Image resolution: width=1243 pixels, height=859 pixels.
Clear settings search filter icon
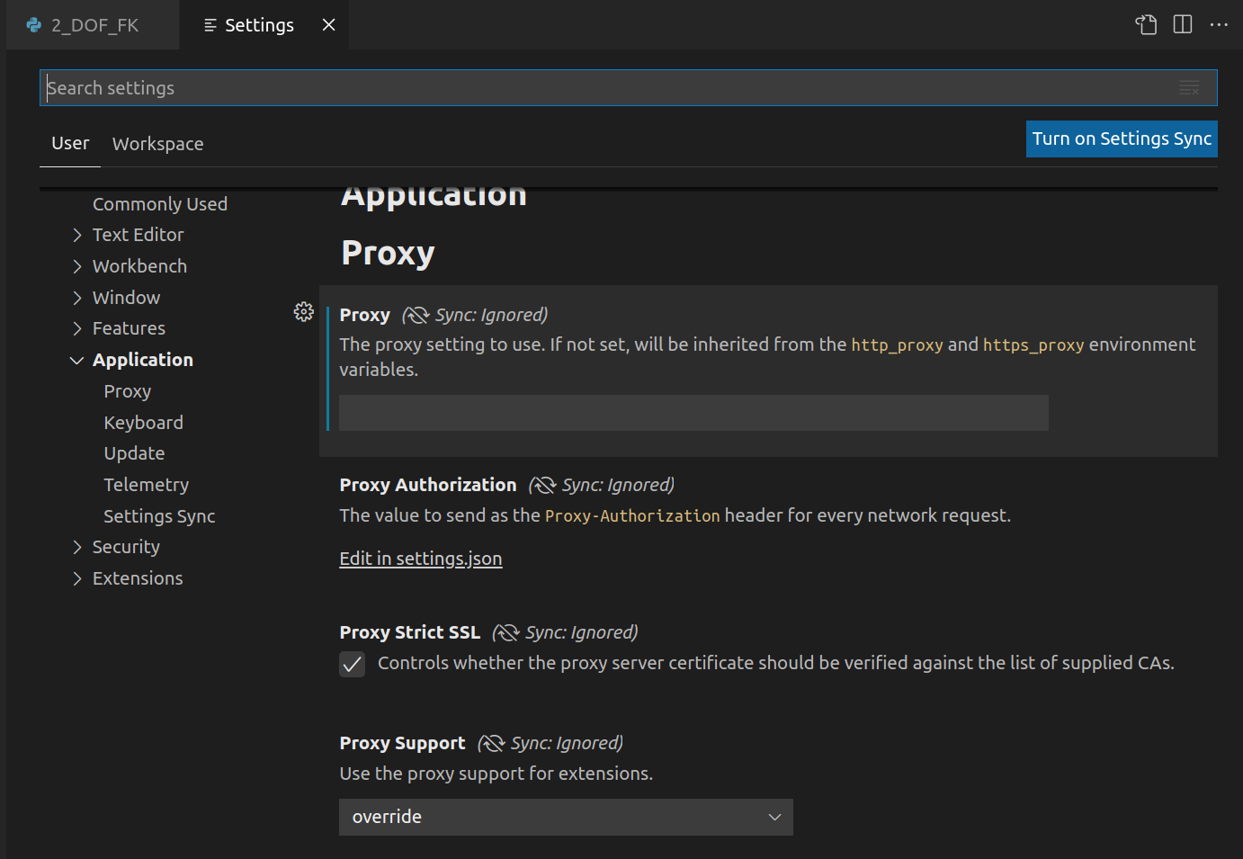point(1189,87)
